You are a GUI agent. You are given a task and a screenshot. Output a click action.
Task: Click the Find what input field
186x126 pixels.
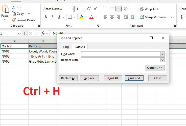coord(121,54)
